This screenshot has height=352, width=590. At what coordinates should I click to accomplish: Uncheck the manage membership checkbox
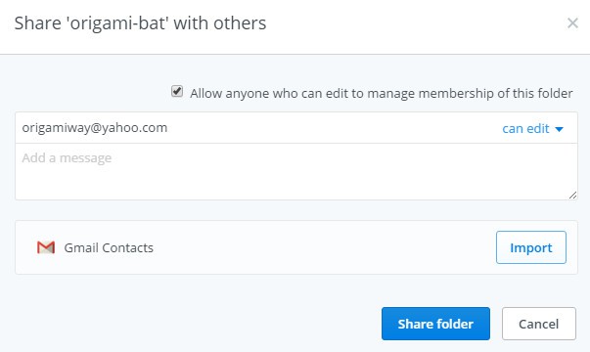pos(177,91)
